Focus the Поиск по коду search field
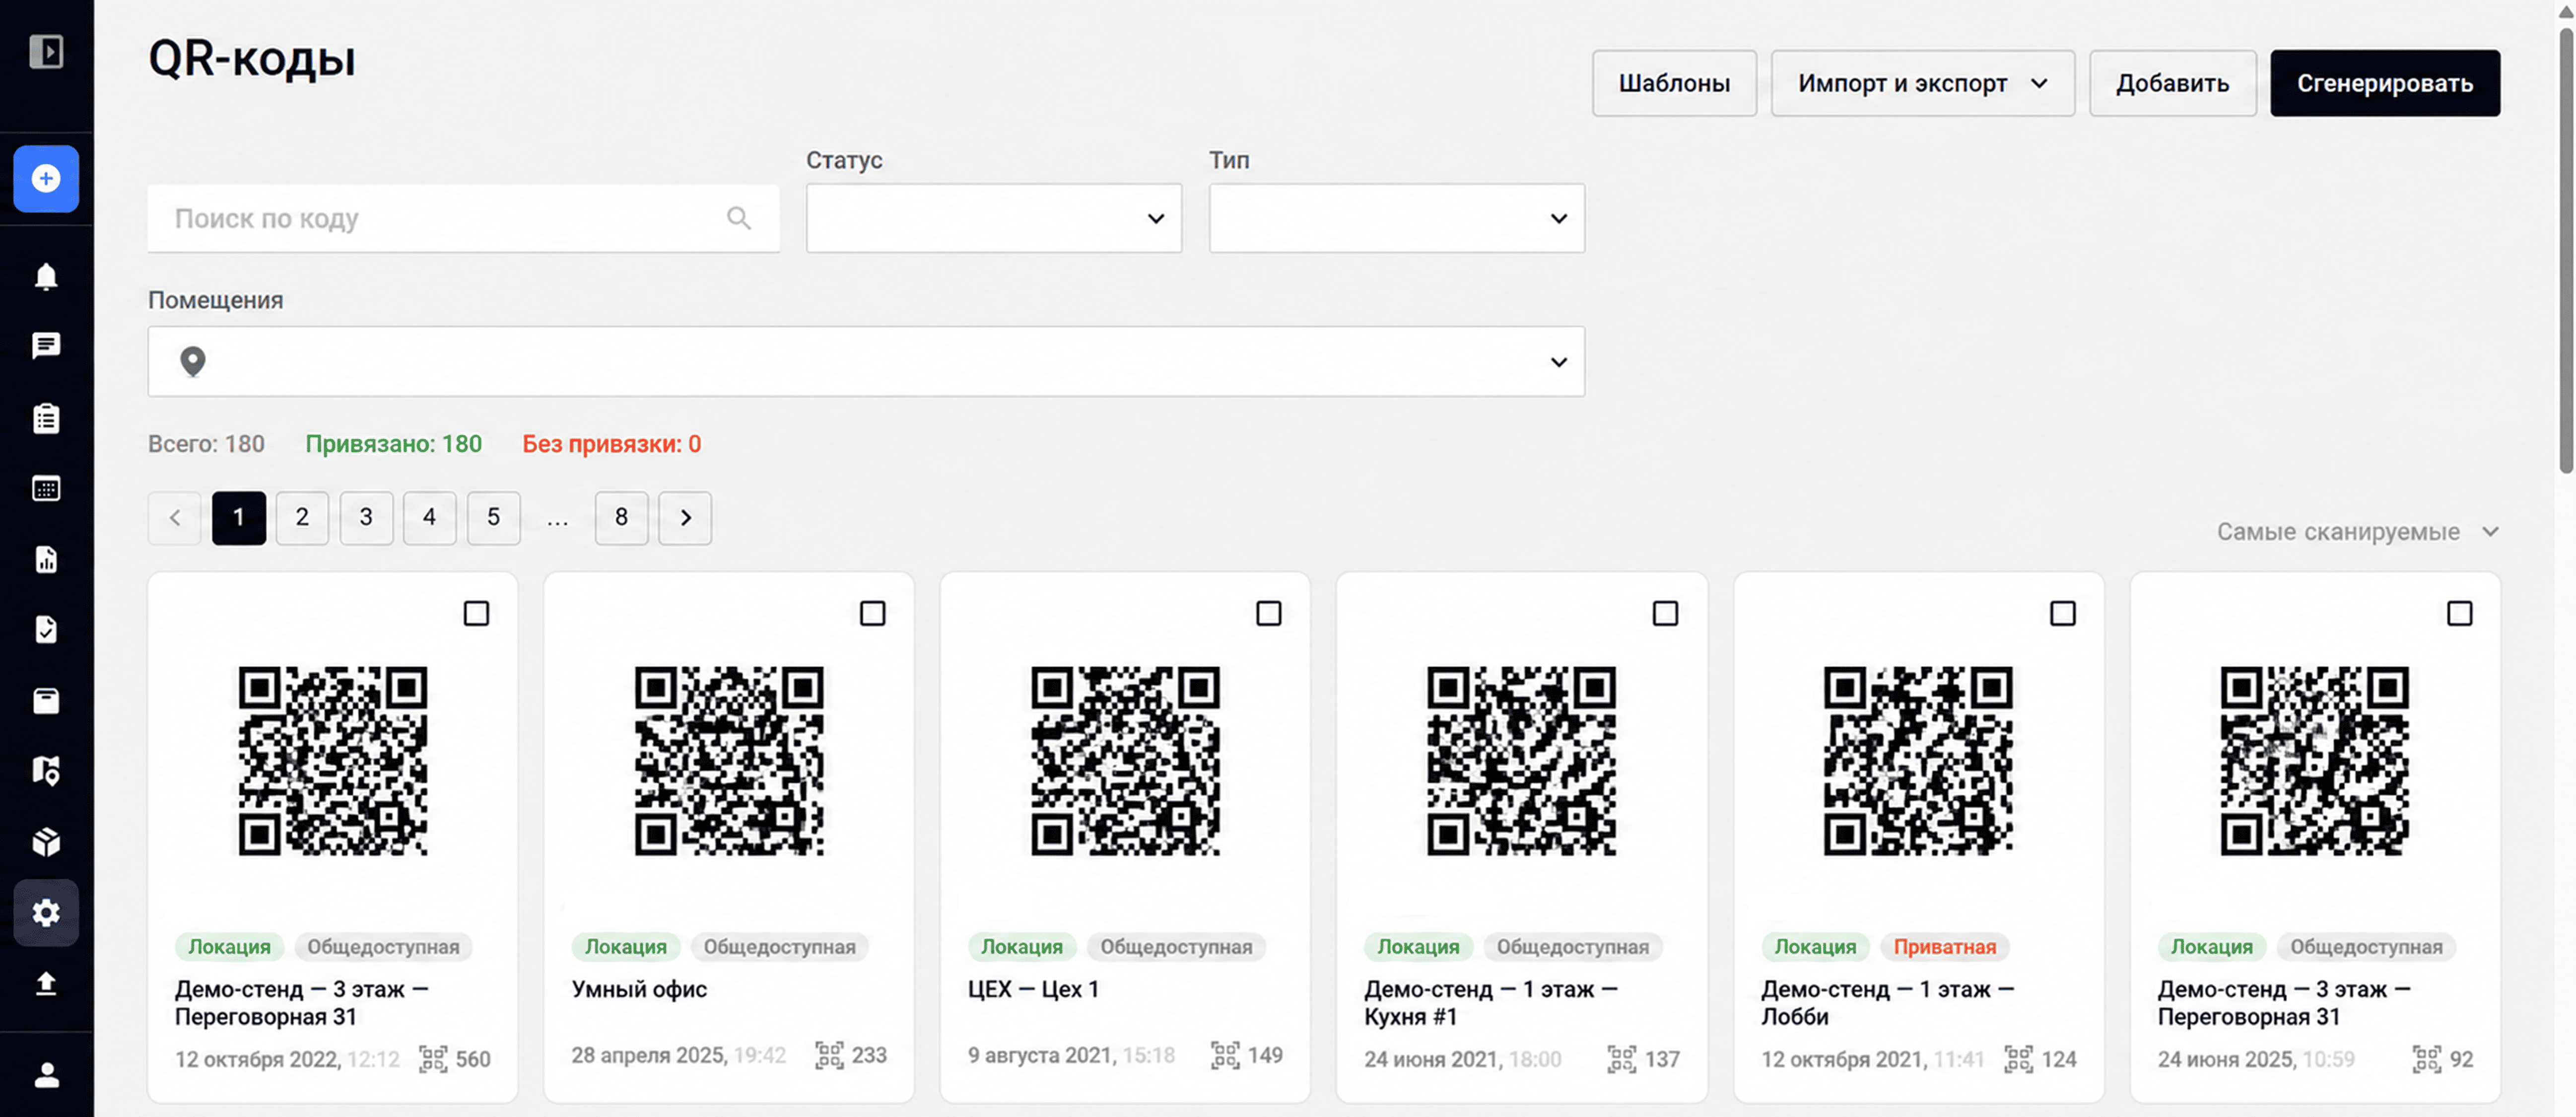 point(464,218)
